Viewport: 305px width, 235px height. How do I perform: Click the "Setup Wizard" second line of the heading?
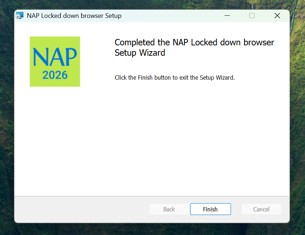140,53
